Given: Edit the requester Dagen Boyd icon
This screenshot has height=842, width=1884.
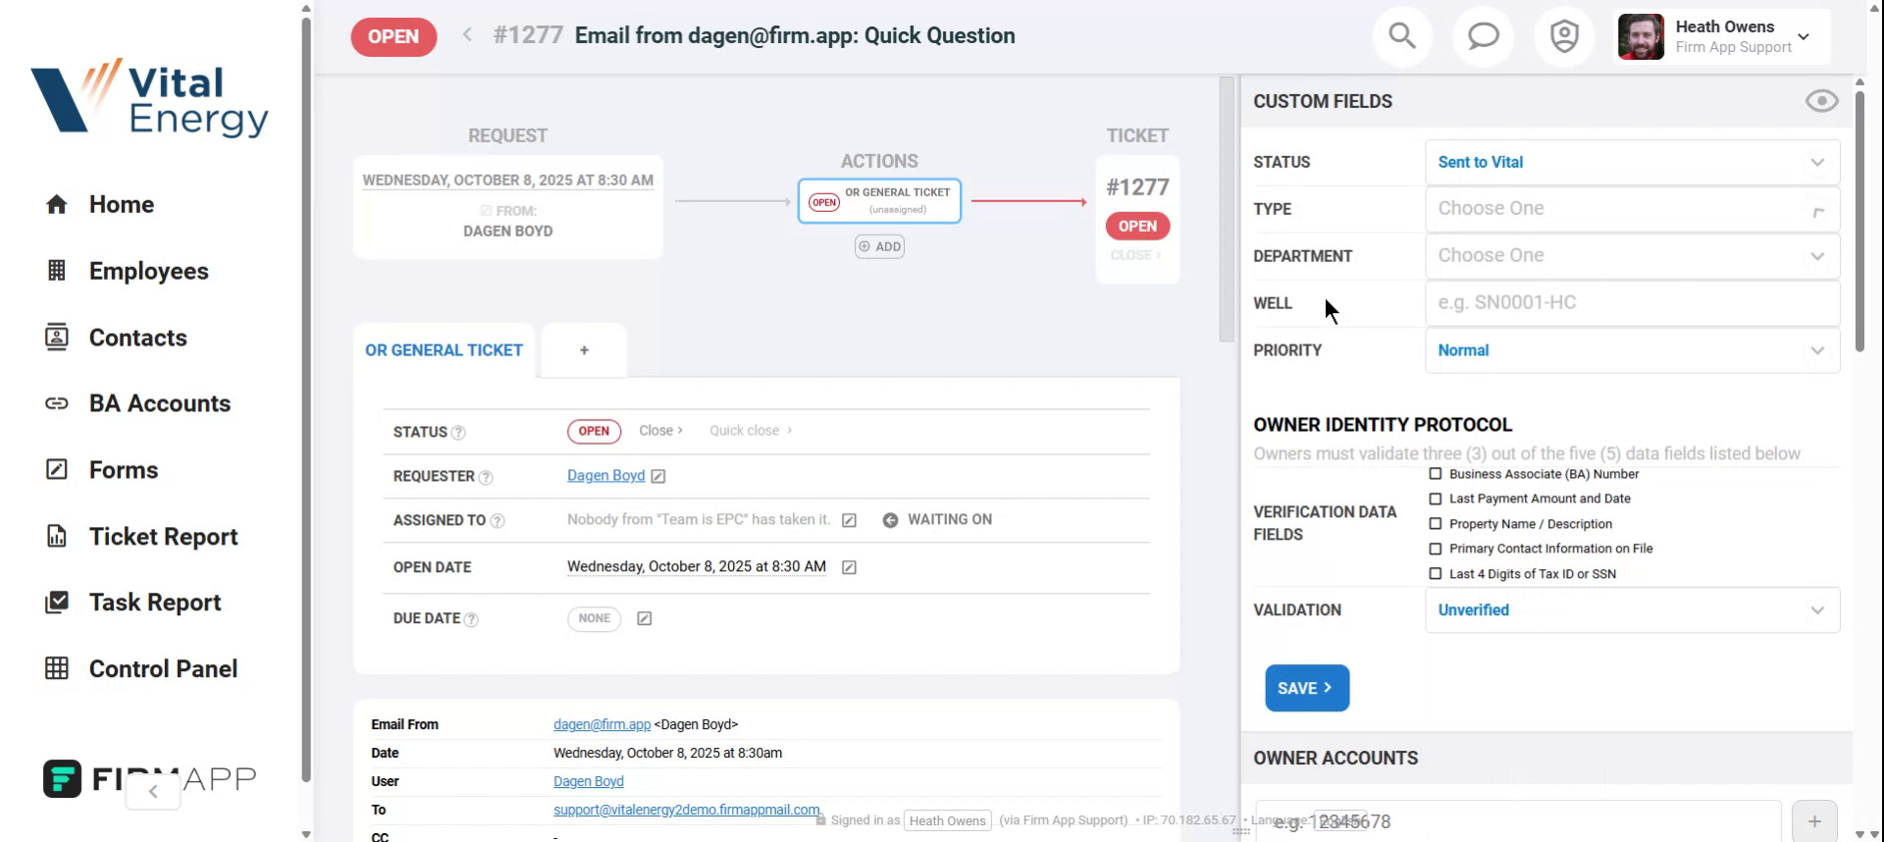Looking at the screenshot, I should pyautogui.click(x=658, y=476).
